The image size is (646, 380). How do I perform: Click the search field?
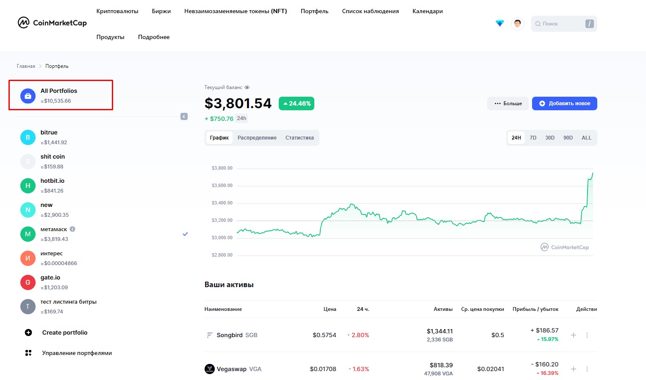coord(564,24)
